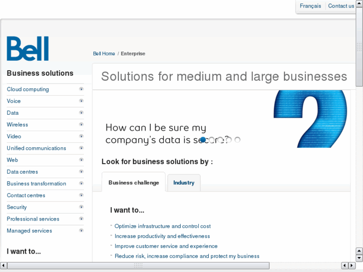Open the Video link
The height and width of the screenshot is (272, 363).
tap(14, 136)
